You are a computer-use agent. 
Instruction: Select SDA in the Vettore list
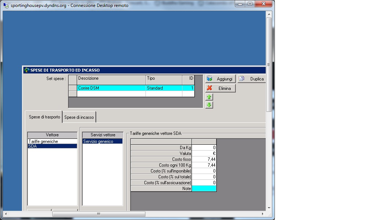click(x=52, y=146)
